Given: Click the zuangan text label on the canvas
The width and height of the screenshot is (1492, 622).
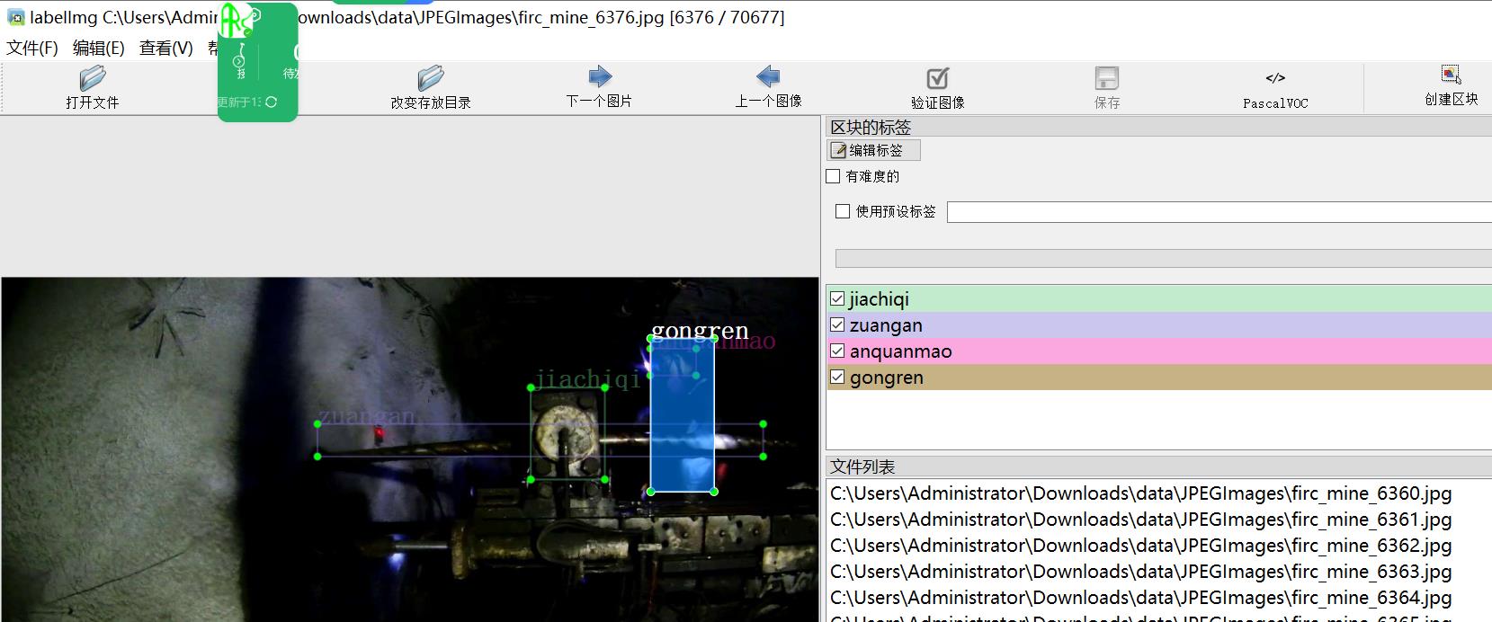Looking at the screenshot, I should point(367,416).
